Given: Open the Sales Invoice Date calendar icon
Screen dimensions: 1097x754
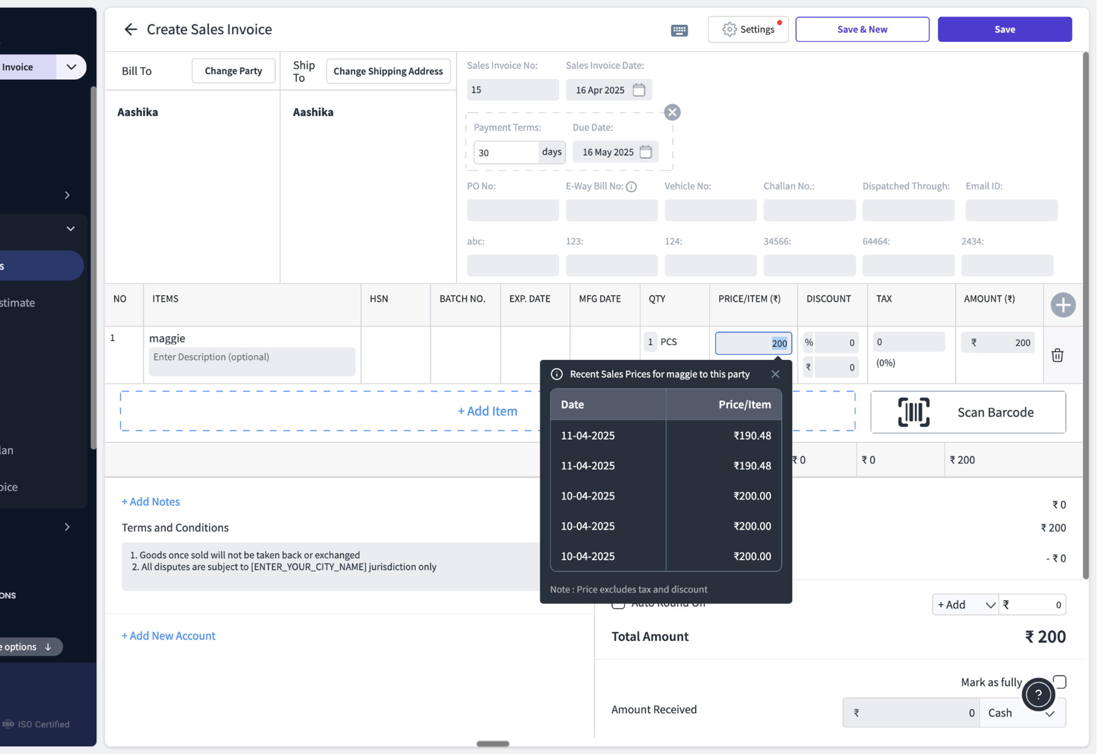Looking at the screenshot, I should (x=638, y=90).
